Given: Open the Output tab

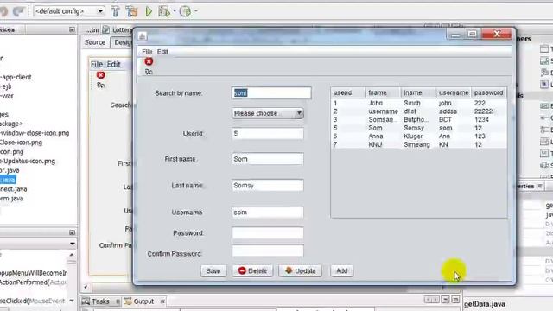Looking at the screenshot, I should (143, 301).
